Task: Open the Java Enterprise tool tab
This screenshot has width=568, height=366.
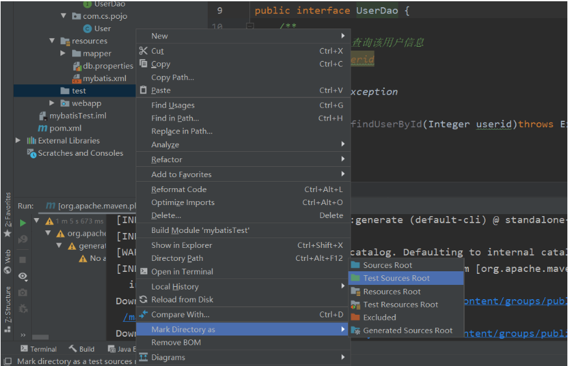Action: pyautogui.click(x=122, y=349)
